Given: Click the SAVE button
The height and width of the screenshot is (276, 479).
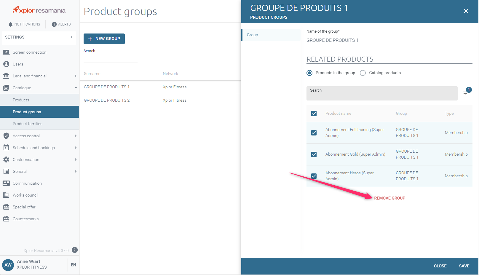Looking at the screenshot, I should click(x=464, y=266).
